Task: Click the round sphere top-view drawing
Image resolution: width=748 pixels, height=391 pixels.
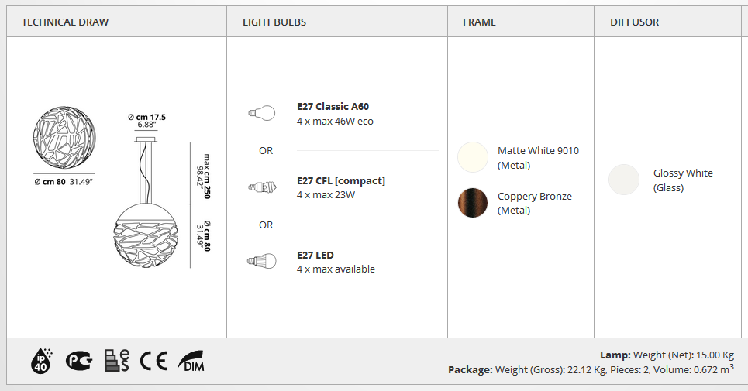Action: tap(64, 137)
